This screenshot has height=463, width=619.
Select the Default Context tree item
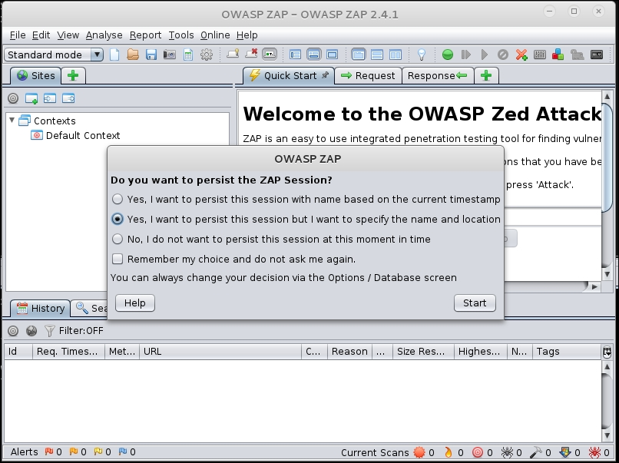[x=75, y=135]
